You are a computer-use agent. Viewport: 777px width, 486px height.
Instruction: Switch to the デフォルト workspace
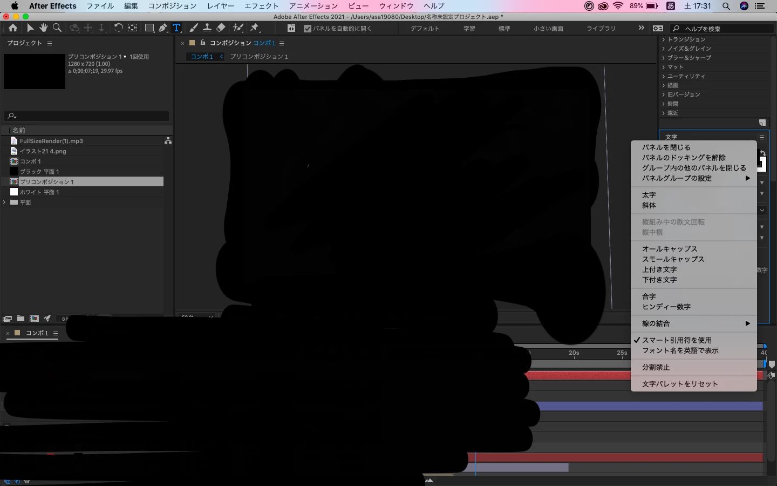tap(425, 29)
